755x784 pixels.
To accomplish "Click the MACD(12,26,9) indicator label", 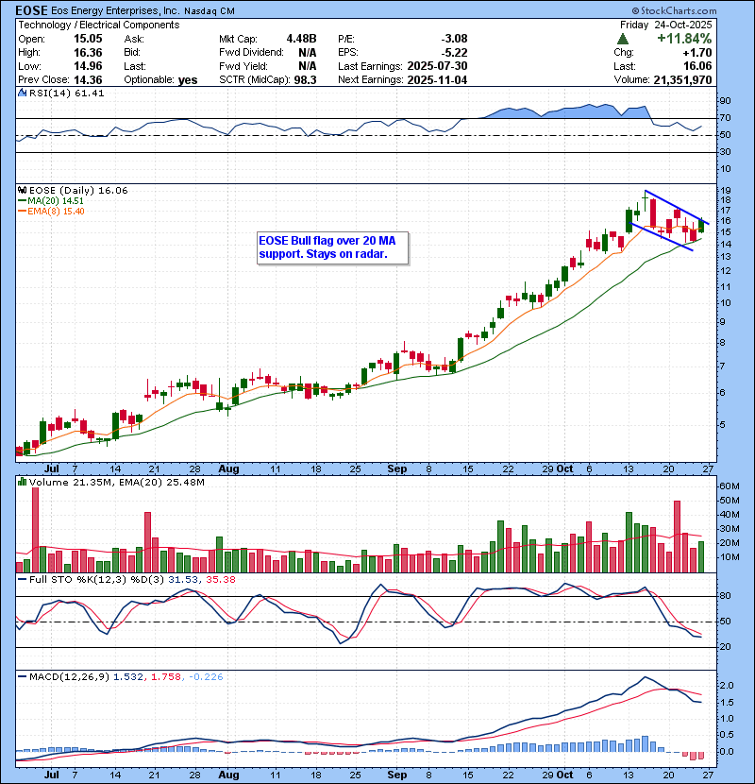I will [x=69, y=677].
